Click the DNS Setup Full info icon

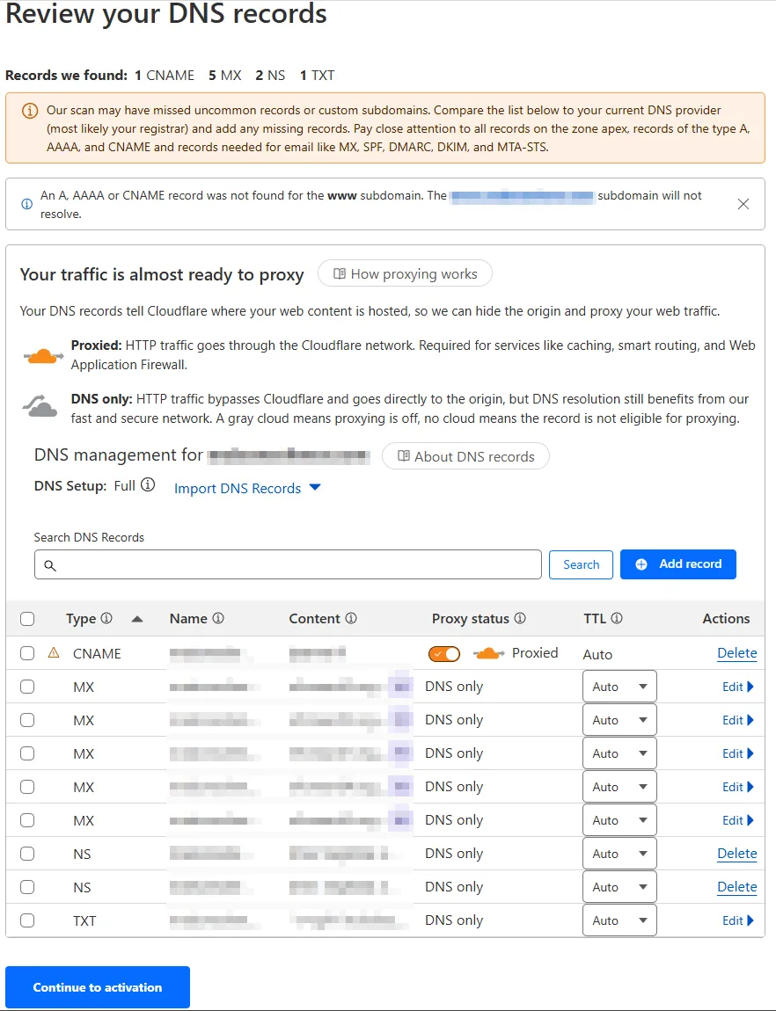pyautogui.click(x=148, y=485)
